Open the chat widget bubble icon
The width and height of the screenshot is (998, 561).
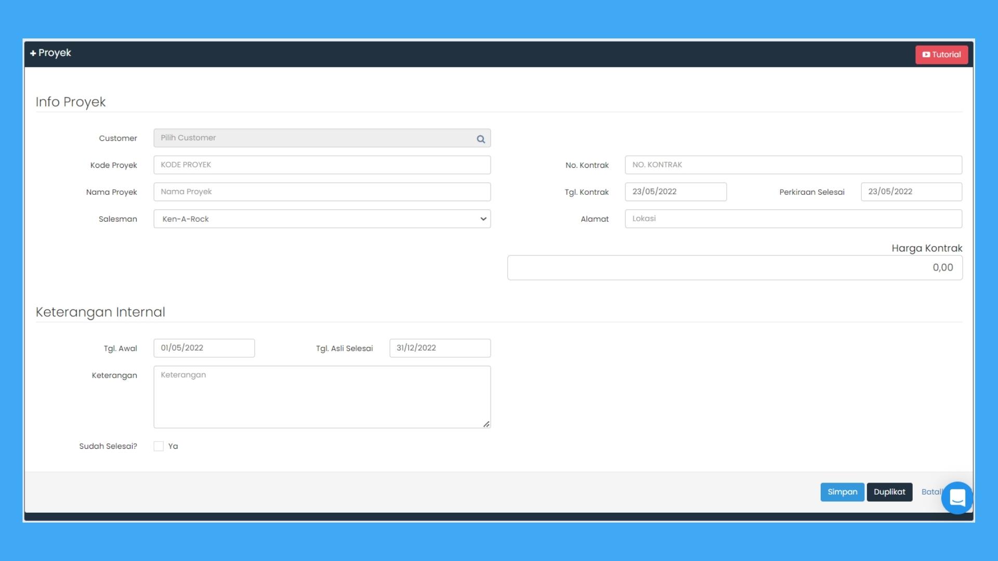(x=957, y=498)
